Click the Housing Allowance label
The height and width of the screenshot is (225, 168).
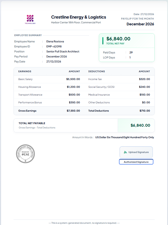point(30,87)
